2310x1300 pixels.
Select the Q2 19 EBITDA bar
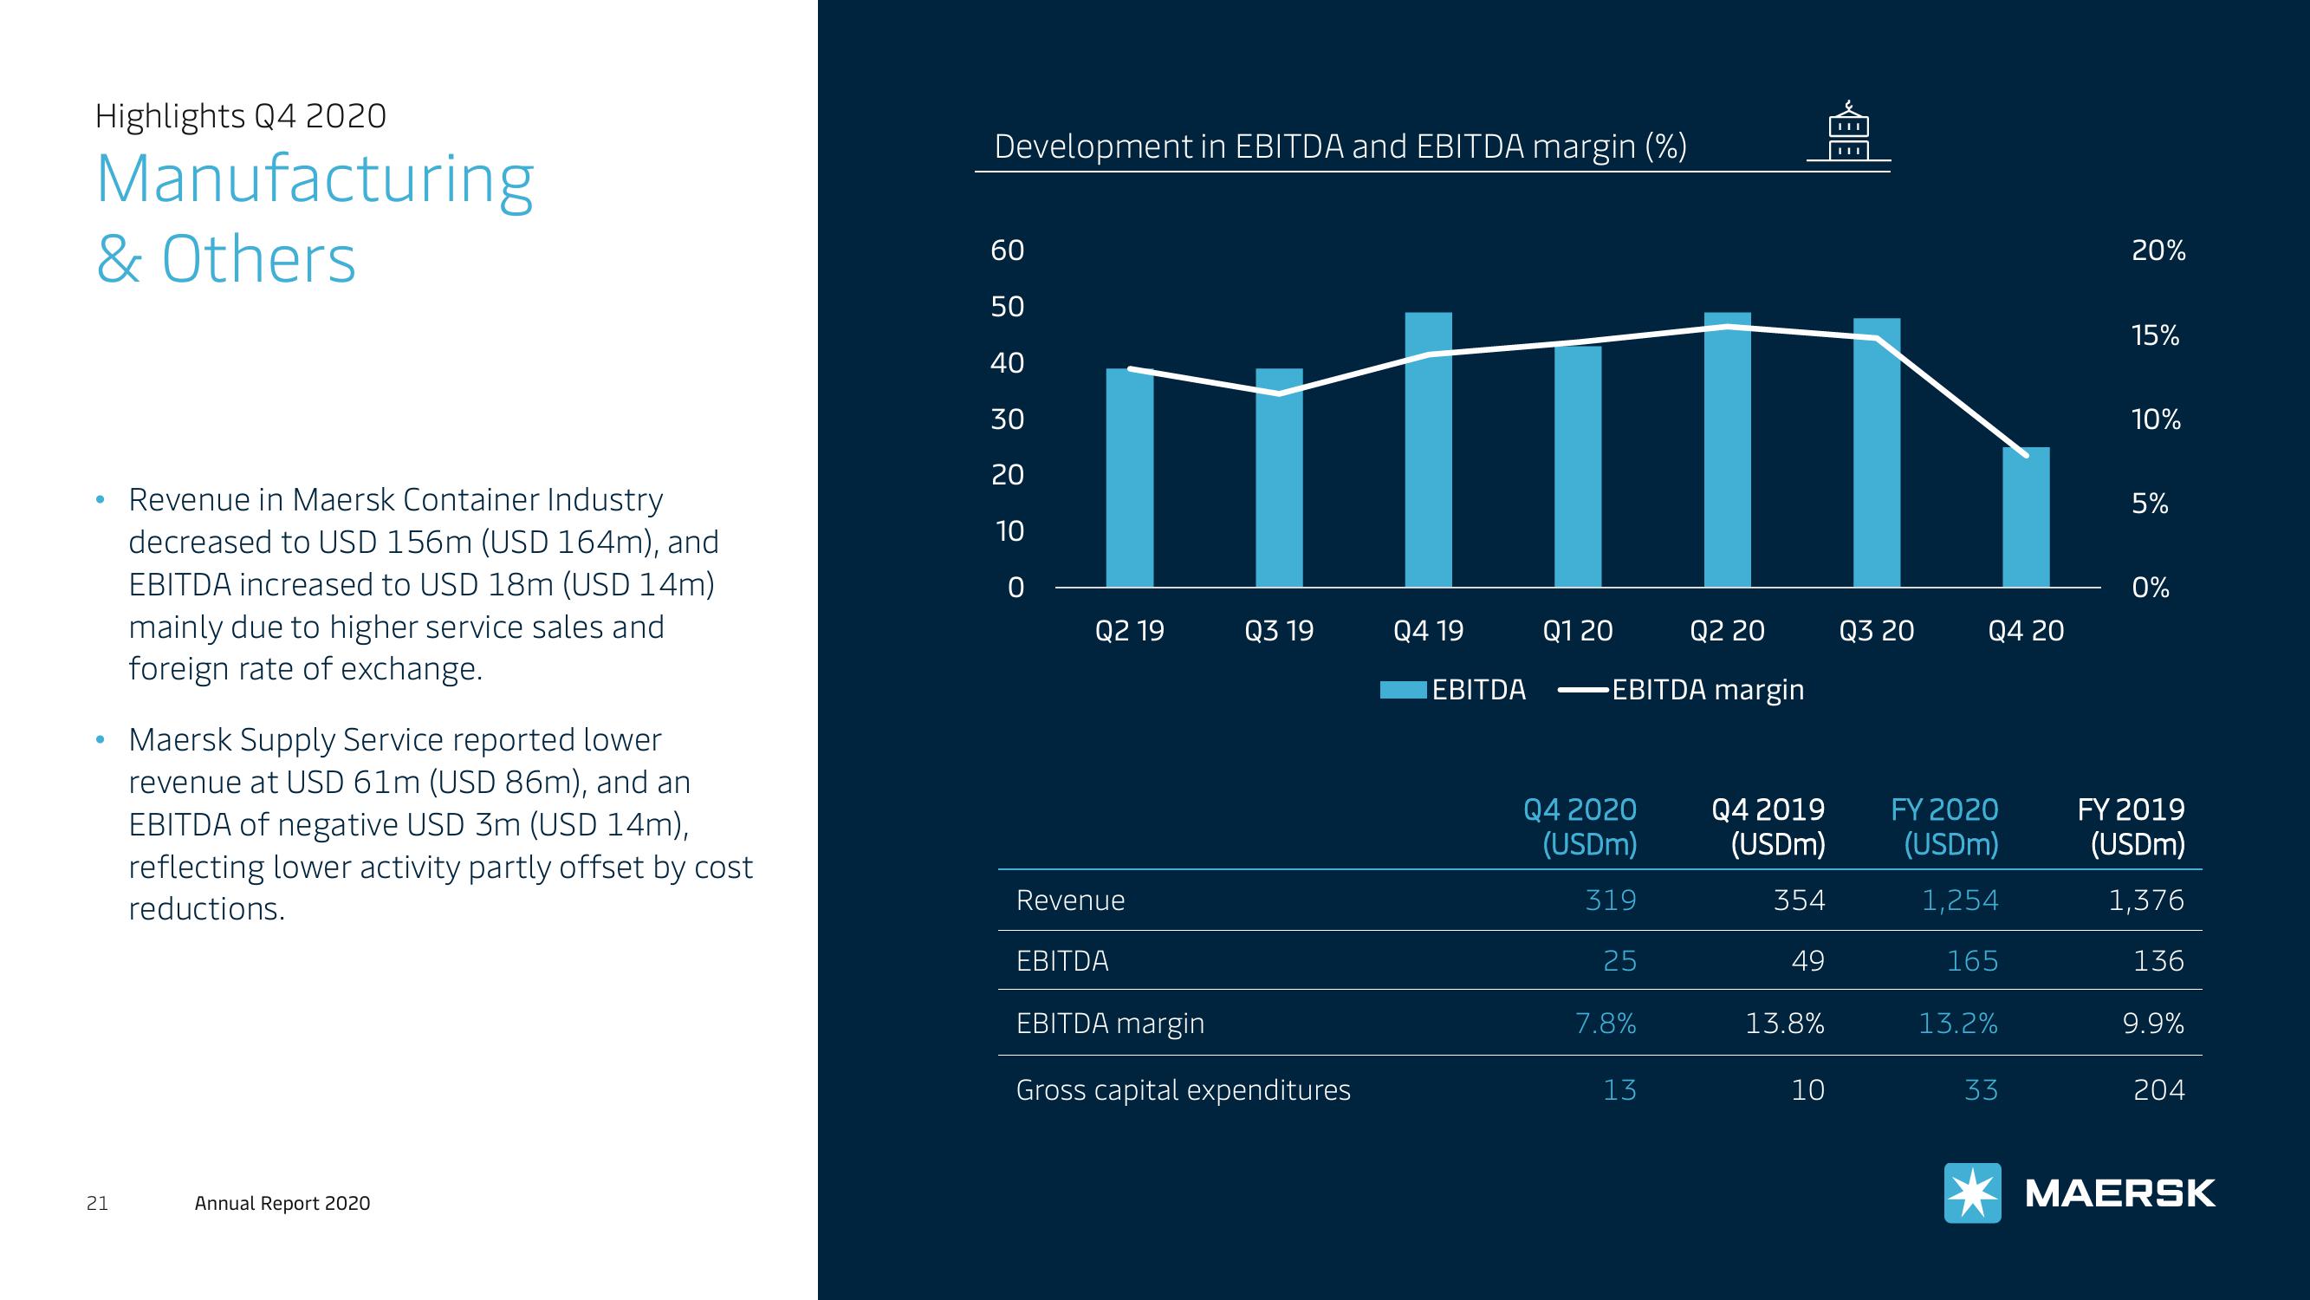pos(1130,478)
